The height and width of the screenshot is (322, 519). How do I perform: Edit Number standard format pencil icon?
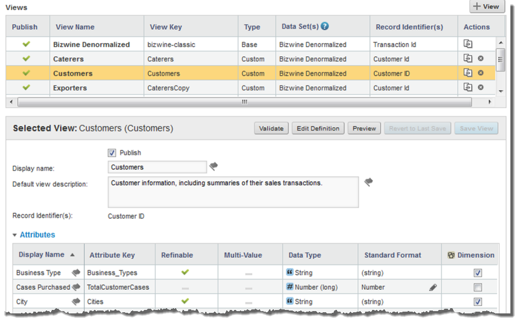click(433, 287)
